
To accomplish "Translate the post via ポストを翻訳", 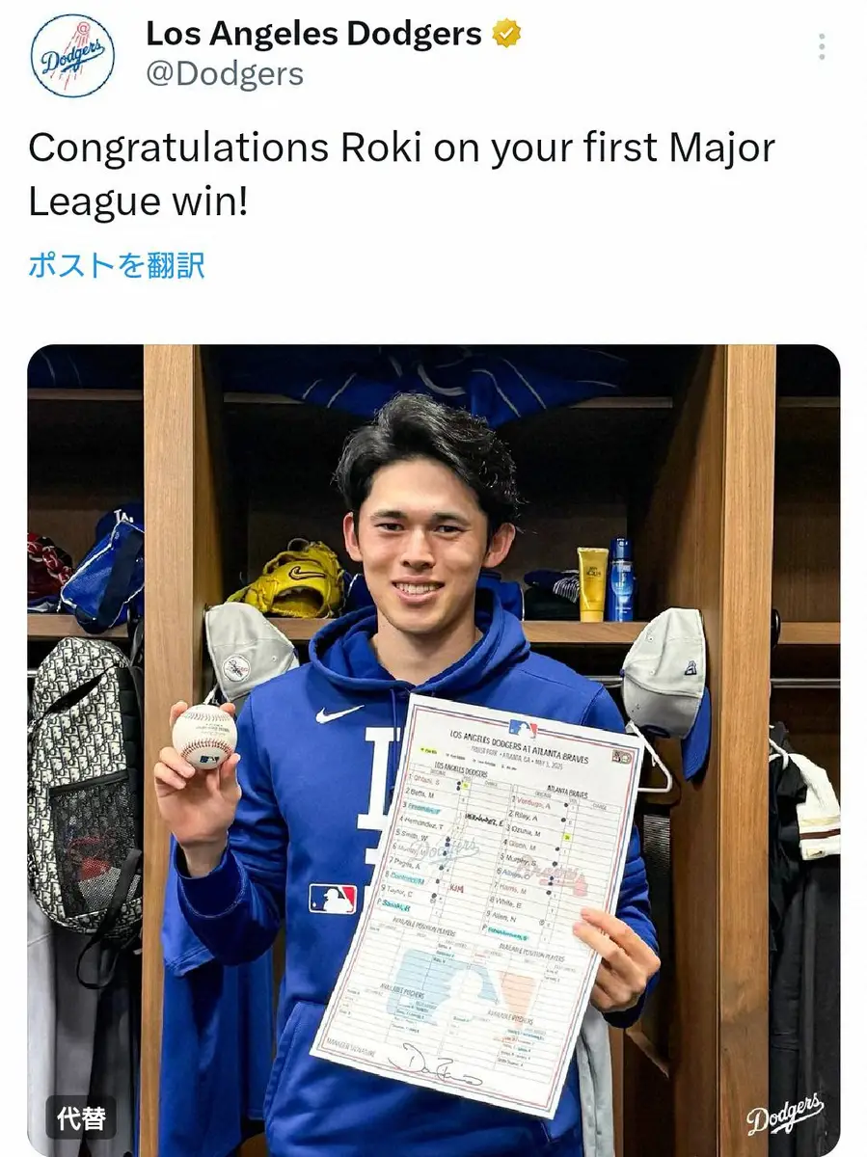I will [x=116, y=265].
